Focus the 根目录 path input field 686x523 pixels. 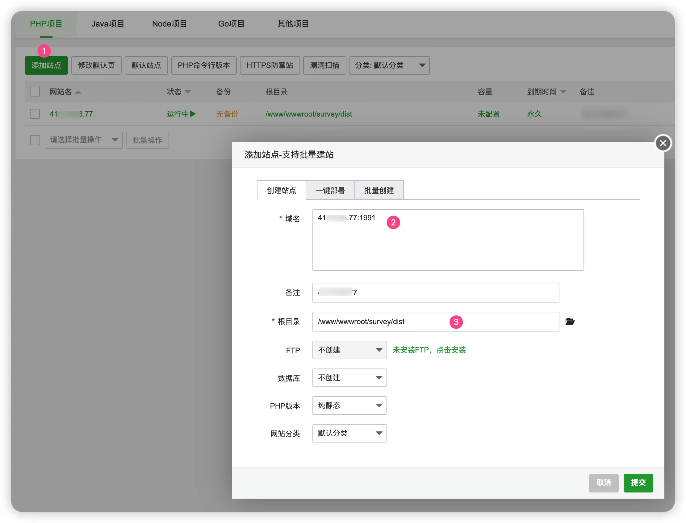pyautogui.click(x=436, y=321)
